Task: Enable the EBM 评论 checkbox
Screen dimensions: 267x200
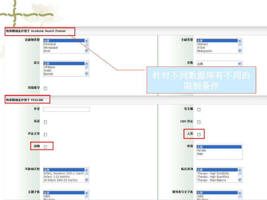Action: click(x=199, y=122)
